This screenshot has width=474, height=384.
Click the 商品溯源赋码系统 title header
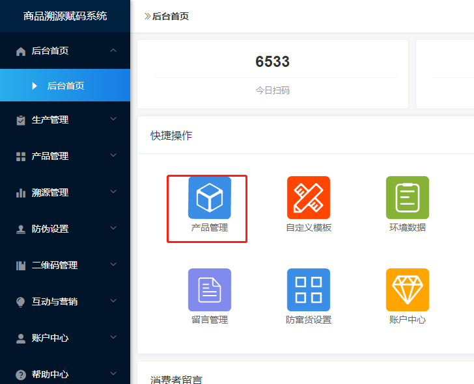tap(65, 16)
